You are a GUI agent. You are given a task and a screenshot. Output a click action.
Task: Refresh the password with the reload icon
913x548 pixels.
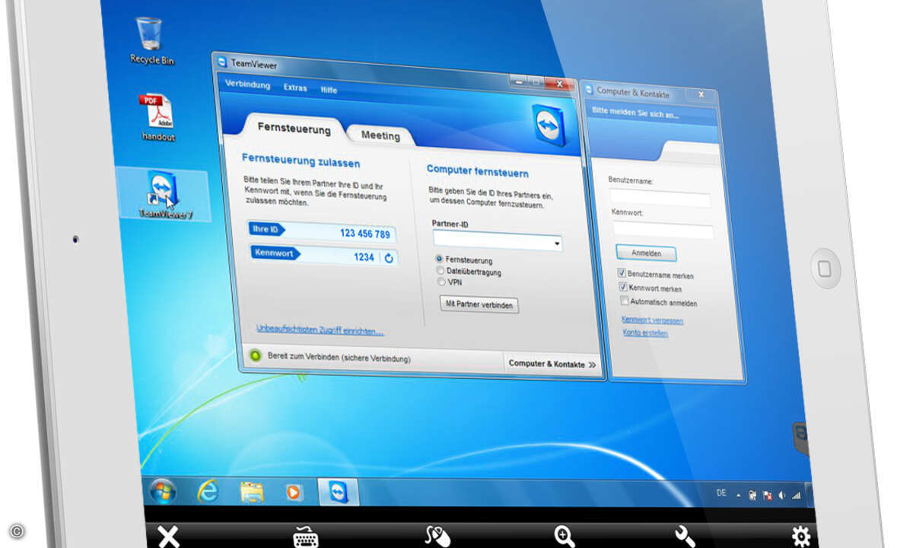pos(389,258)
